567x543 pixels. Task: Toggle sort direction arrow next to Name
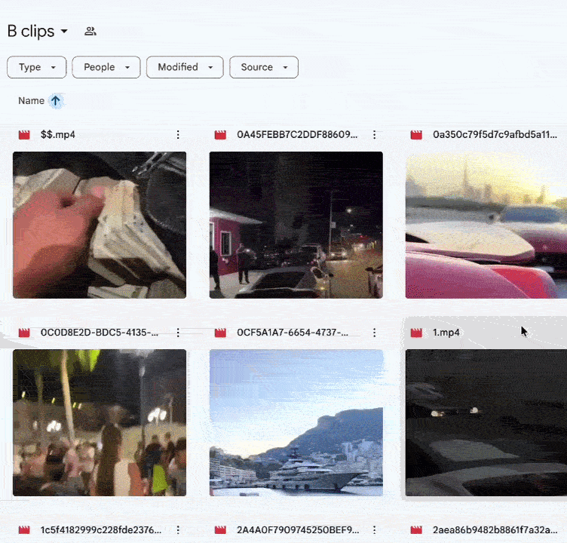point(56,100)
